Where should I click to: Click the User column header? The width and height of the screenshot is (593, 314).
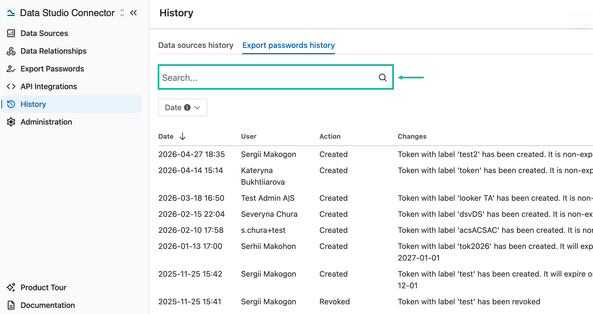pos(249,136)
